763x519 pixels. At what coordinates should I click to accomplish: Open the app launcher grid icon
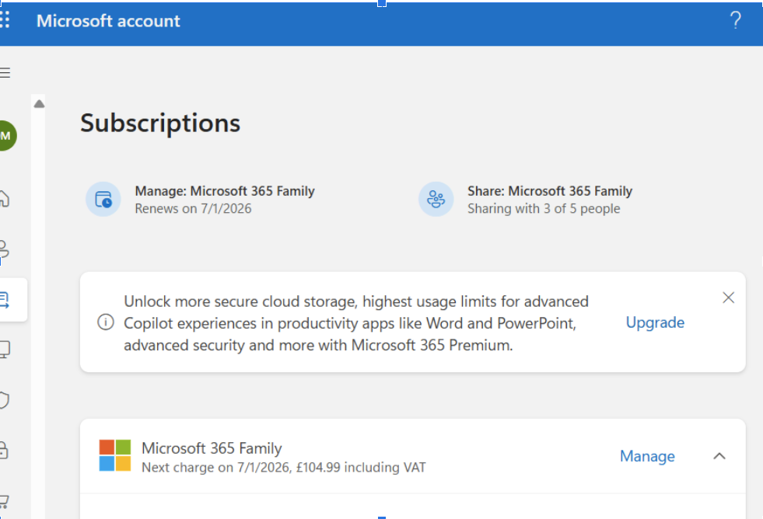[x=5, y=20]
